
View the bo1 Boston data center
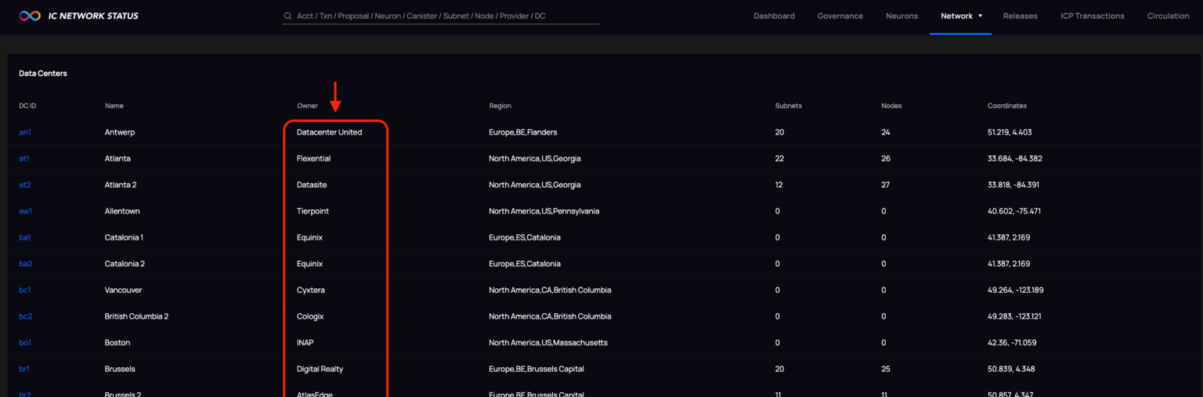click(25, 343)
